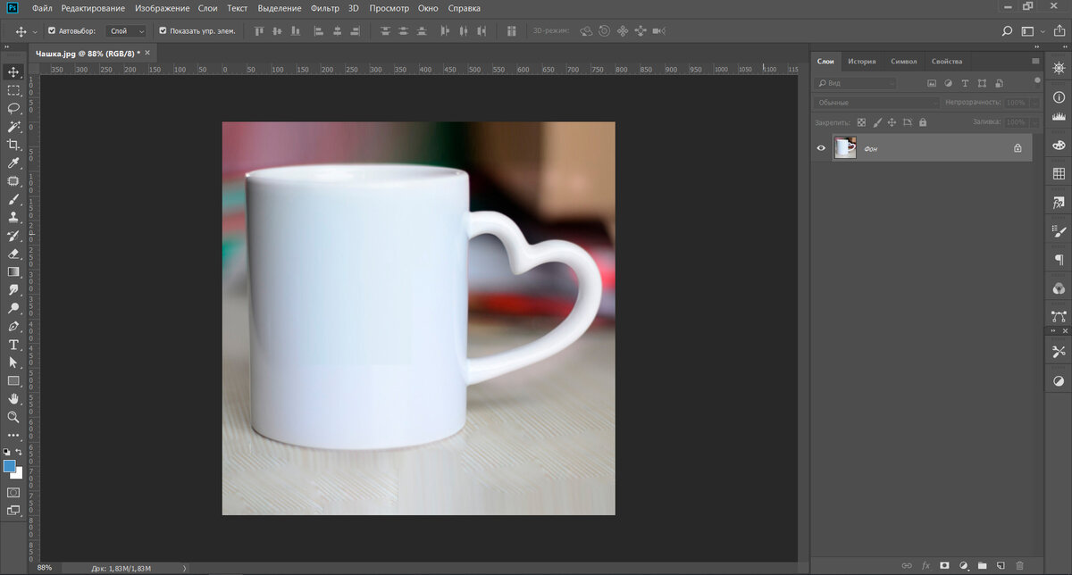The height and width of the screenshot is (575, 1072).
Task: Create a new layer group folder
Action: pos(982,565)
